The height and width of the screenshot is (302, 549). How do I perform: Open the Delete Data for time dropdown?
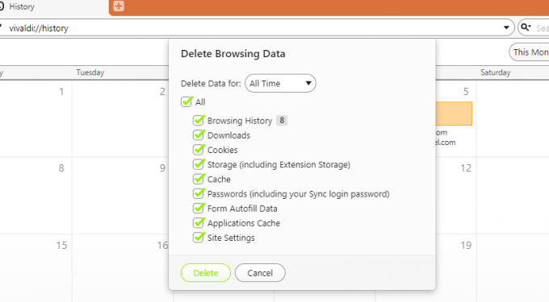[280, 84]
